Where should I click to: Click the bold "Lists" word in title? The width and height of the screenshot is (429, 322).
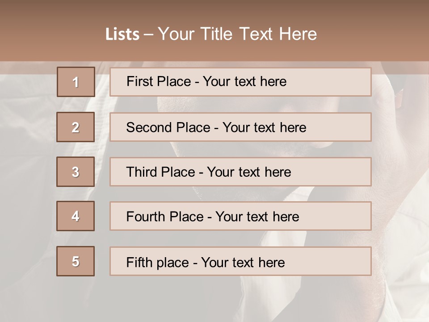coord(122,34)
